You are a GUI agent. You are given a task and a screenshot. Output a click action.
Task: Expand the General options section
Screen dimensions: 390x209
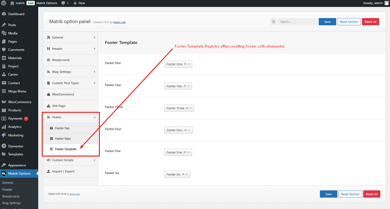tap(70, 37)
